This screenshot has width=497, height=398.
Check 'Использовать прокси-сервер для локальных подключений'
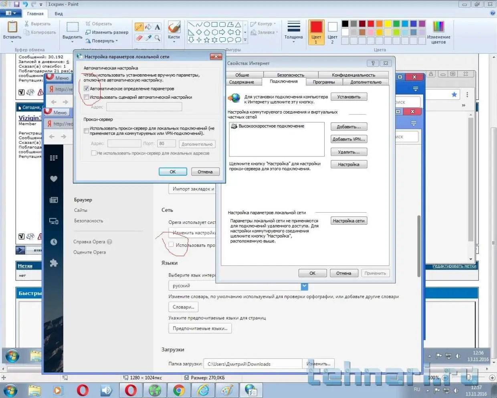[86, 131]
